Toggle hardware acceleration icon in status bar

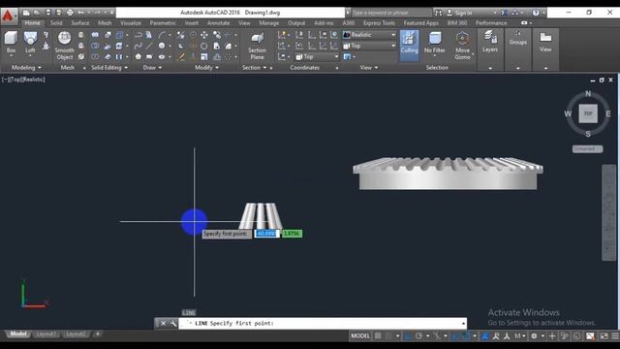click(x=576, y=336)
